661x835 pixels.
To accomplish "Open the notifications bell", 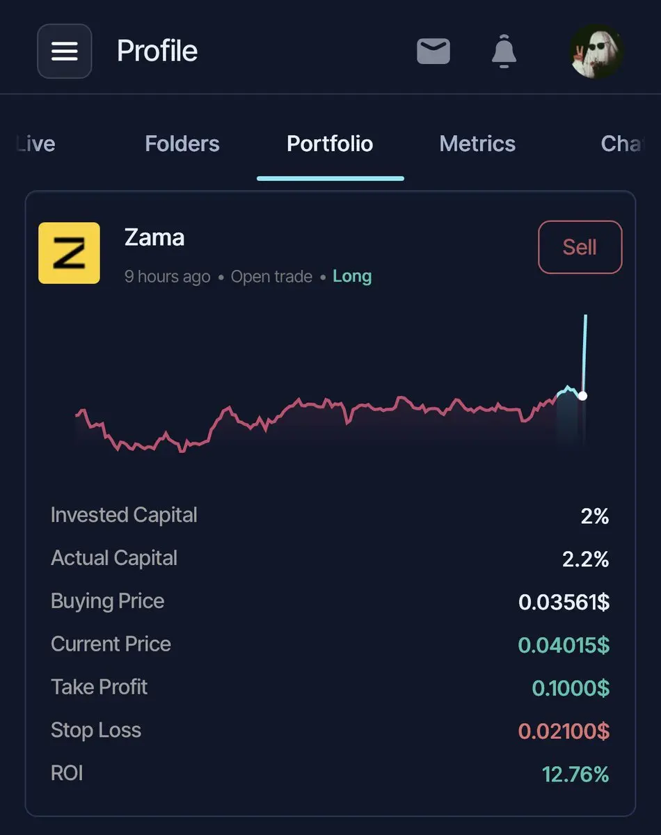I will (504, 52).
